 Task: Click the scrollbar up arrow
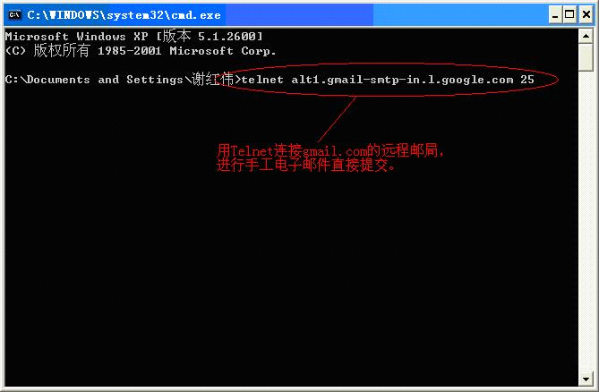(586, 37)
